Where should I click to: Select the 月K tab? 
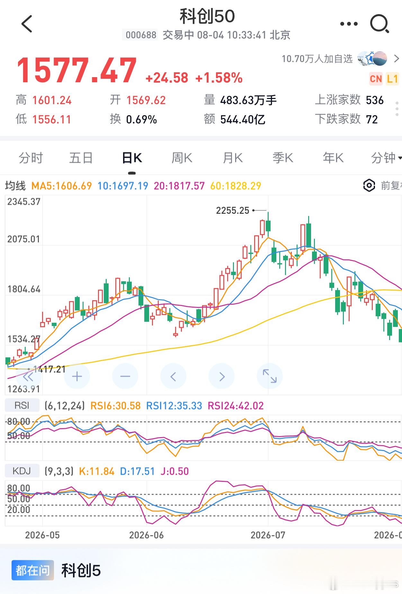point(233,158)
